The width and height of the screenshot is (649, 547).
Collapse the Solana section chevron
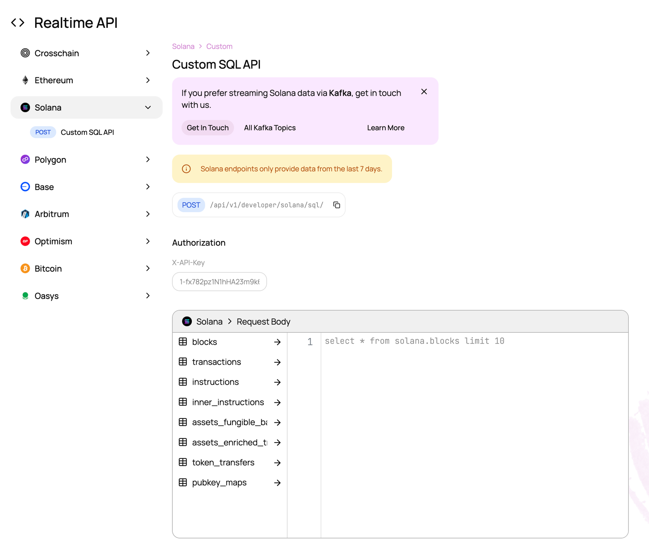[x=148, y=107]
